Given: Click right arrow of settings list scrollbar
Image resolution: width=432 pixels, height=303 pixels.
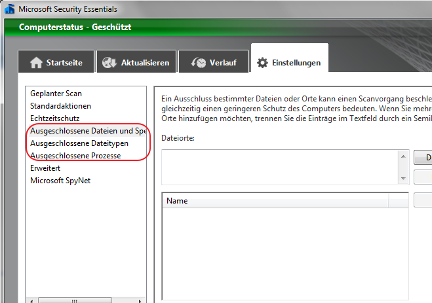Looking at the screenshot, I should pos(140,300).
